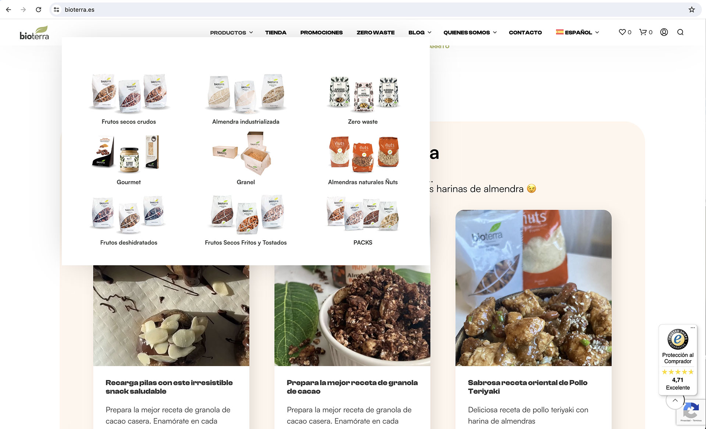Screen dimensions: 706x429
Task: Open the Contacto page link
Action: click(x=525, y=32)
